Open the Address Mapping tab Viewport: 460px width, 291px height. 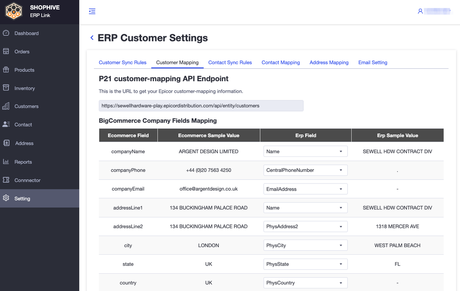[x=329, y=62]
